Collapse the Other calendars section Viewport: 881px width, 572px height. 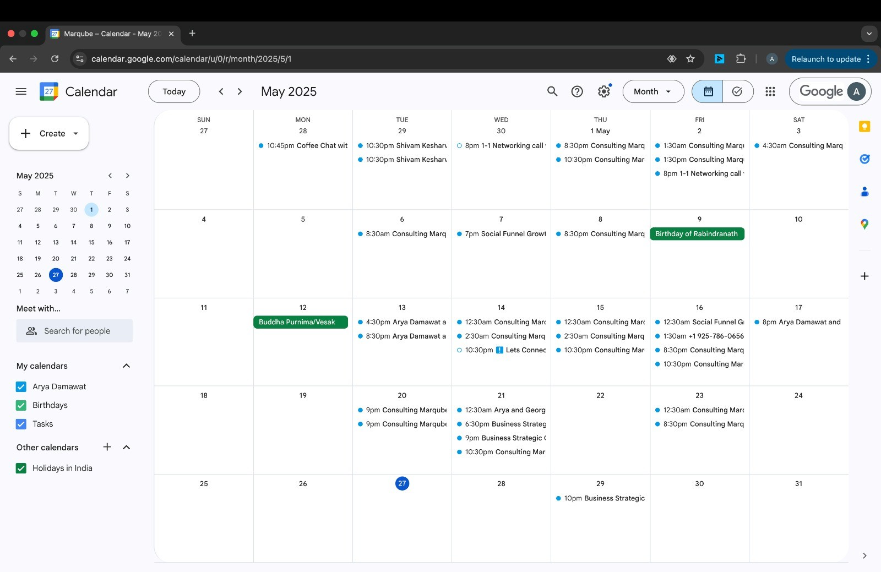click(x=126, y=447)
